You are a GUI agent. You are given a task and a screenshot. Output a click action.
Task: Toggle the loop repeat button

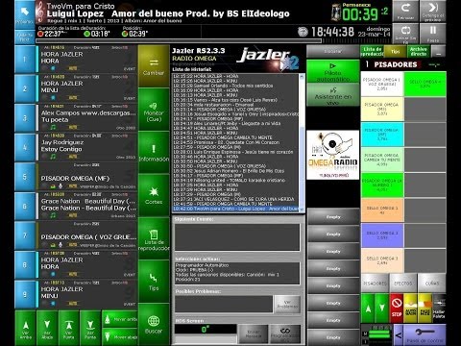(x=405, y=34)
